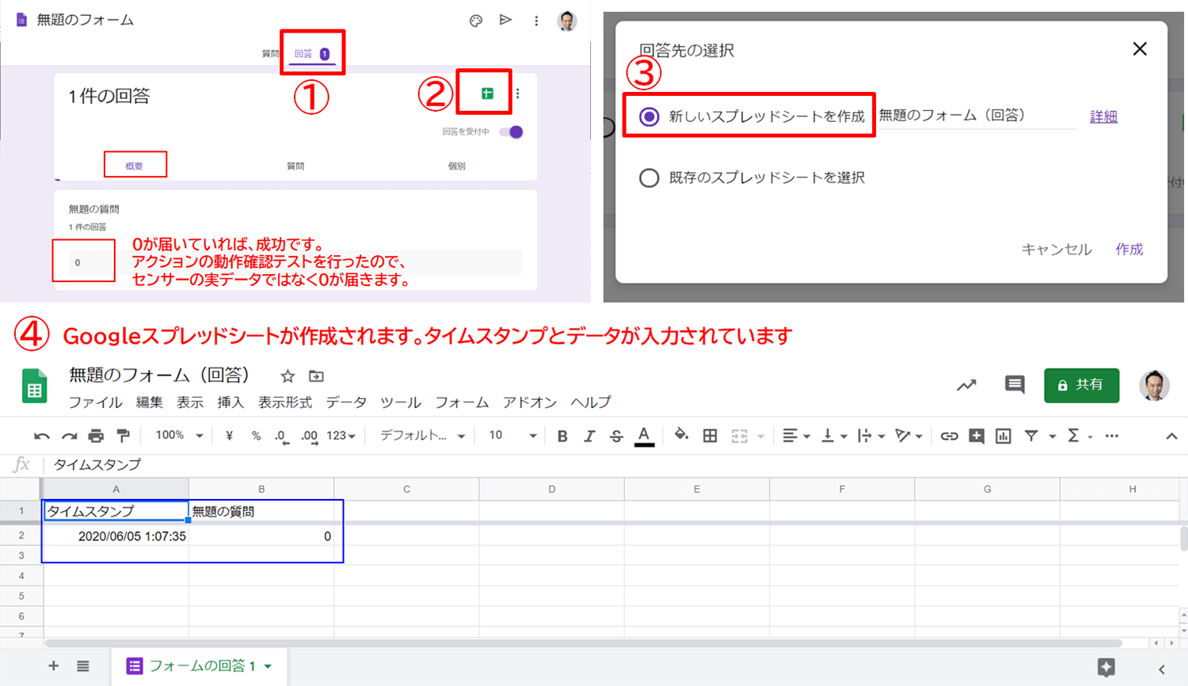Collapse the Sheets header with chevron
The image size is (1188, 686).
[x=1171, y=436]
